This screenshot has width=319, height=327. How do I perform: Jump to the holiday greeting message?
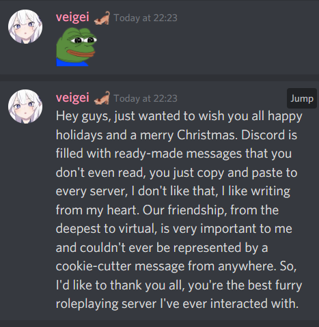(x=302, y=98)
